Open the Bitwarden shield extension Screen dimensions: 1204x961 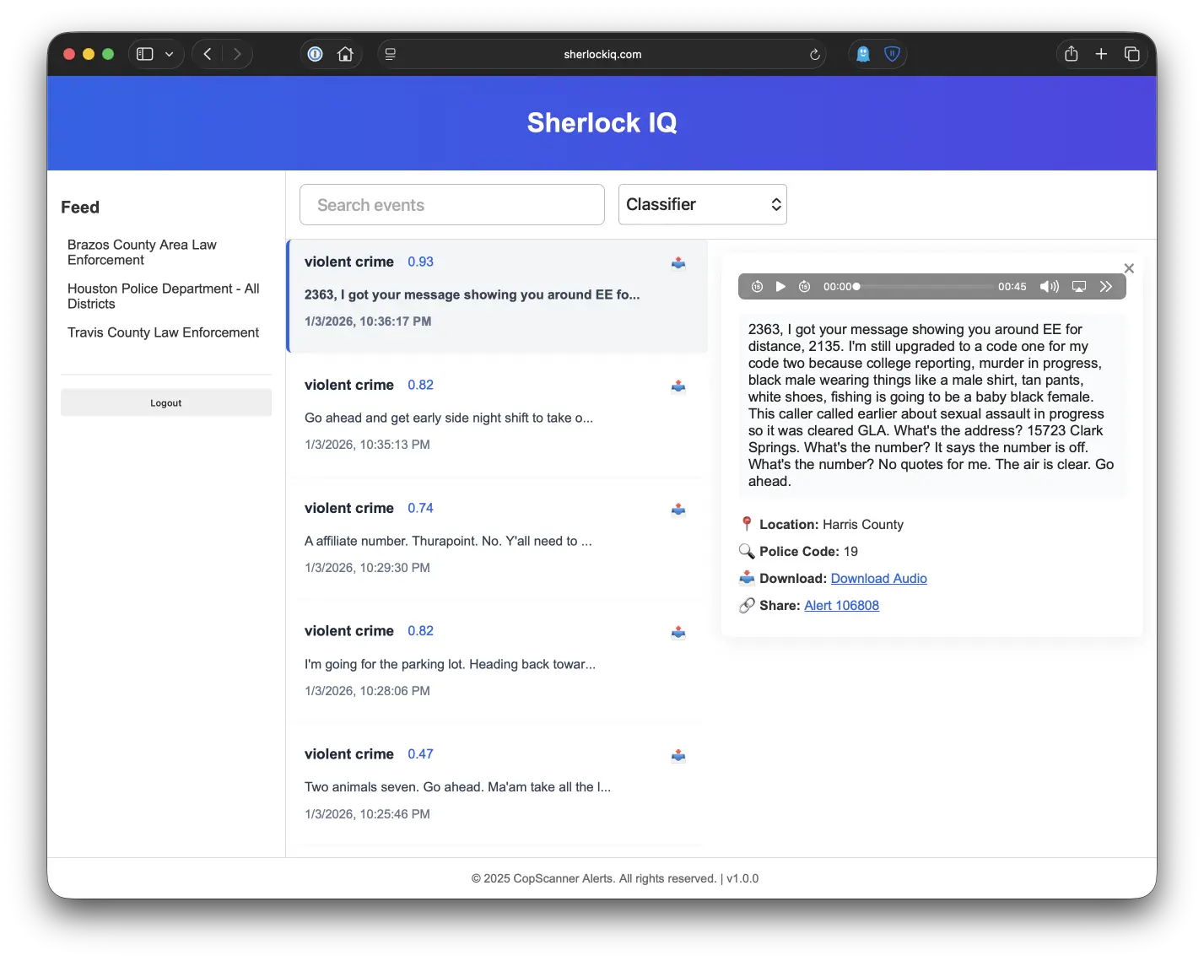[892, 54]
